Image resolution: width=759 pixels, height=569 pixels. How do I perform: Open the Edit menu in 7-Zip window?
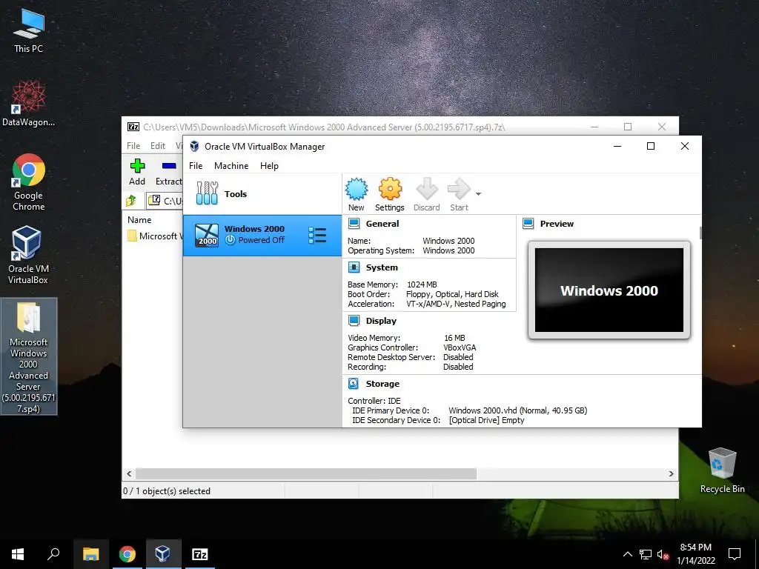158,146
